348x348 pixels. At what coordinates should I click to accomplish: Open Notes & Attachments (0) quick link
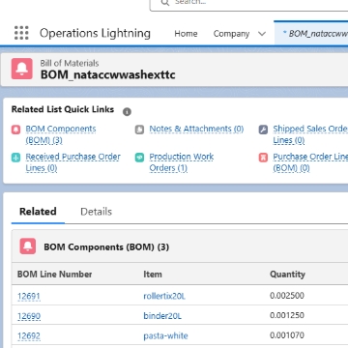coord(196,129)
